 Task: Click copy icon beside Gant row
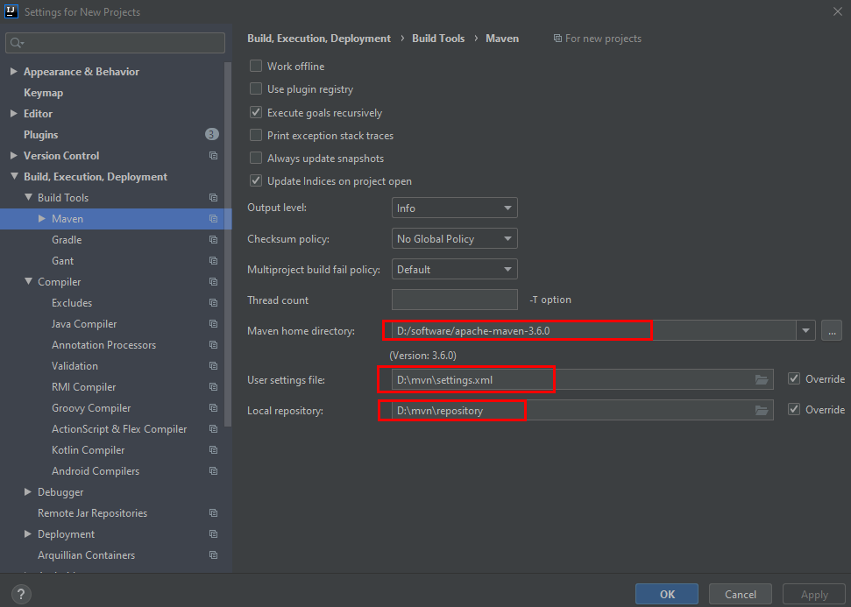click(x=213, y=261)
